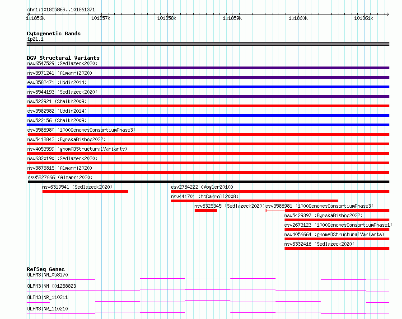Screen dimensions: 402x319
Task: Click the 101858k ruler tick label
Action: pyautogui.click(x=167, y=18)
